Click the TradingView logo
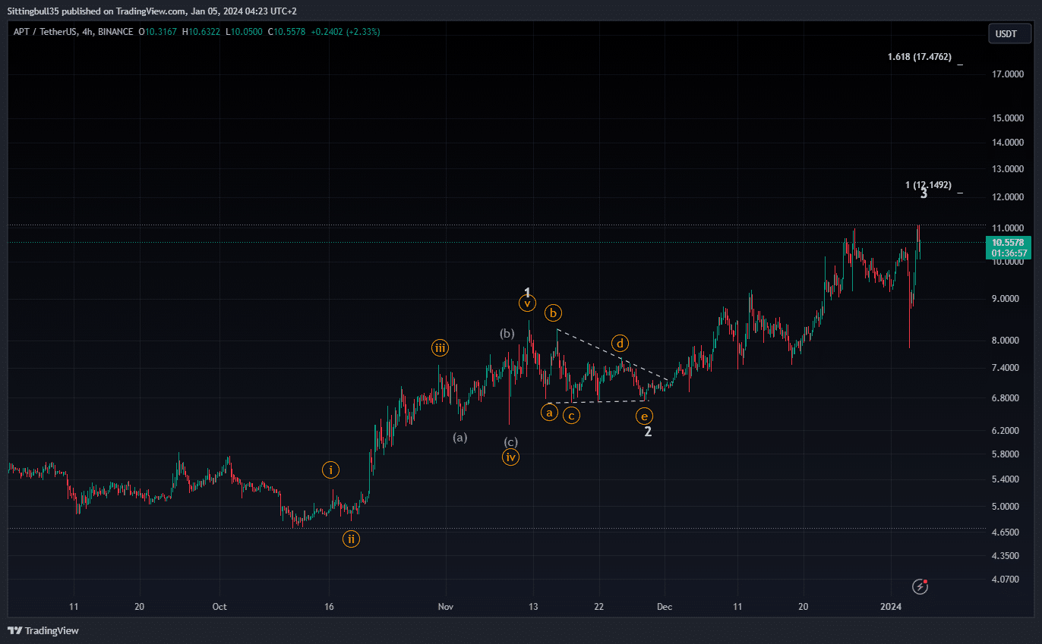Image resolution: width=1042 pixels, height=644 pixels. (43, 630)
